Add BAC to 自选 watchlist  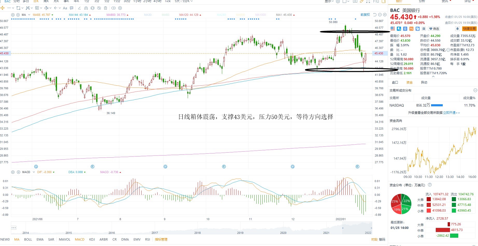point(434,29)
